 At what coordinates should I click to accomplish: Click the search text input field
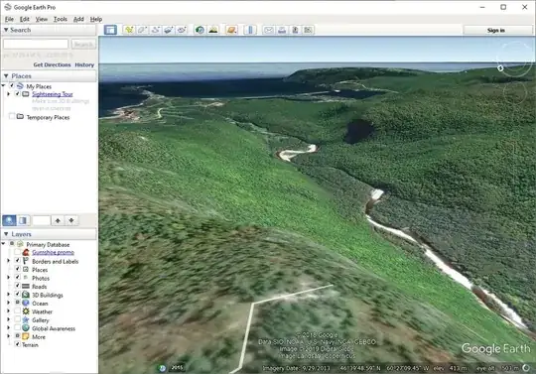(x=36, y=44)
